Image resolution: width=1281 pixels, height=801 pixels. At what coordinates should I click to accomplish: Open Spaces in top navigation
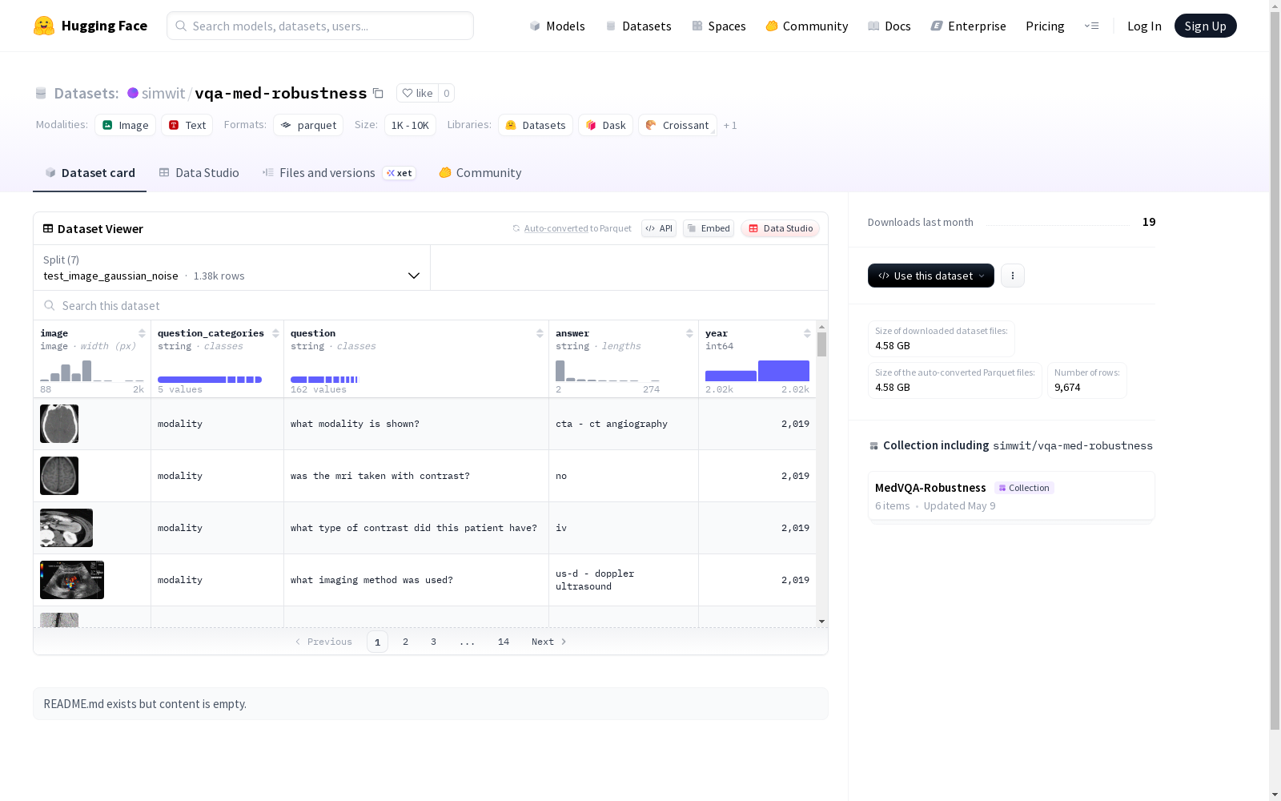point(719,26)
